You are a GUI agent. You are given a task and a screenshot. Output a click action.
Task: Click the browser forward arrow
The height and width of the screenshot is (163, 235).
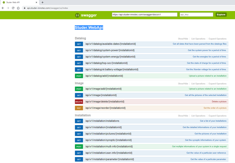point(8,8)
